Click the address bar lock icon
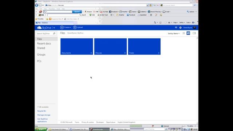Image resolution: width=233 pixels, height=131 pixels. (x=150, y=5)
